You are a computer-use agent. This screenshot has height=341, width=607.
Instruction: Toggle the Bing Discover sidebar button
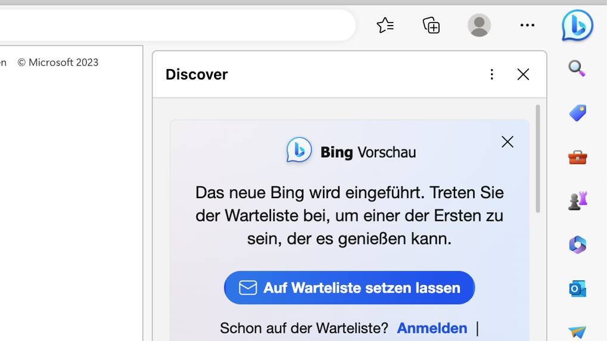pos(577,25)
